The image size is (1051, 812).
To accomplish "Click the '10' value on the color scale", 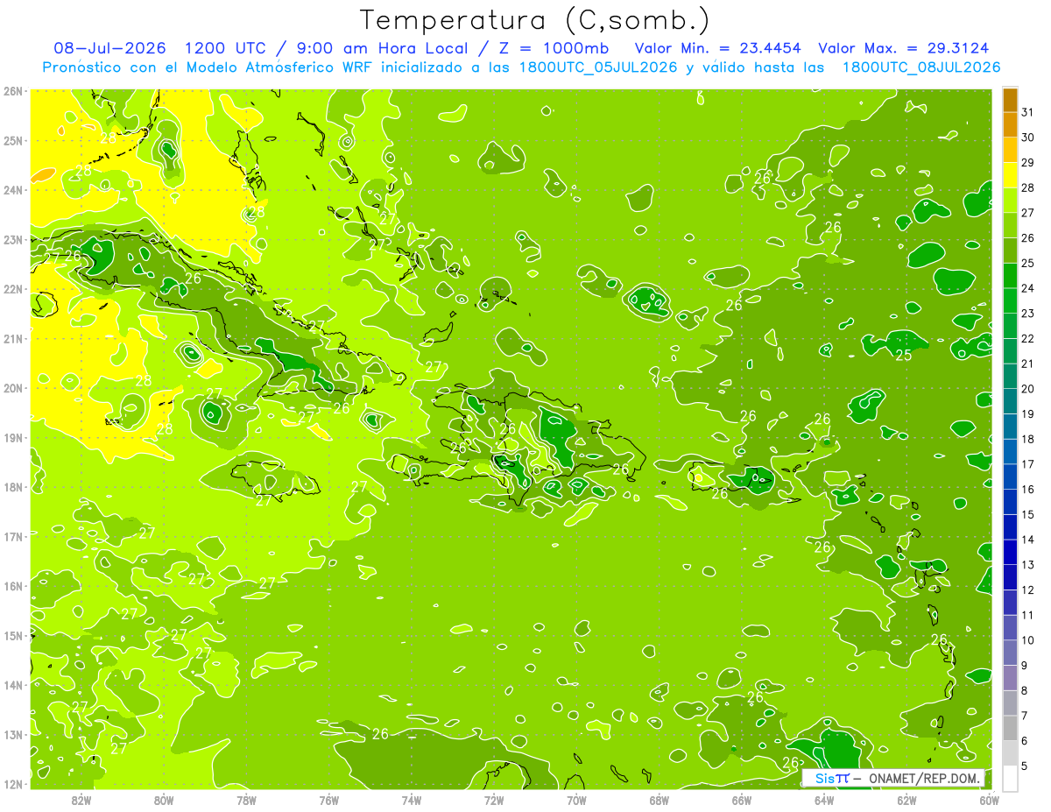I will [1028, 640].
